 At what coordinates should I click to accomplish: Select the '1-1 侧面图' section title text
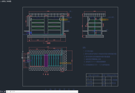(x=47, y=43)
